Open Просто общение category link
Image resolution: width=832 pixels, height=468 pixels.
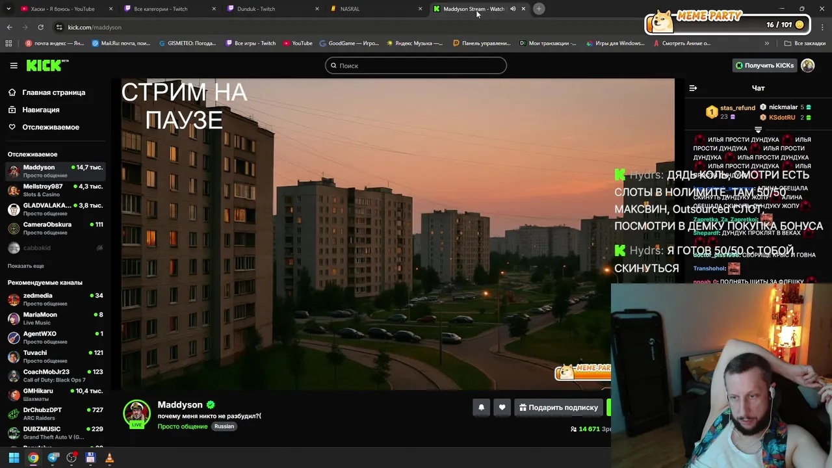182,426
